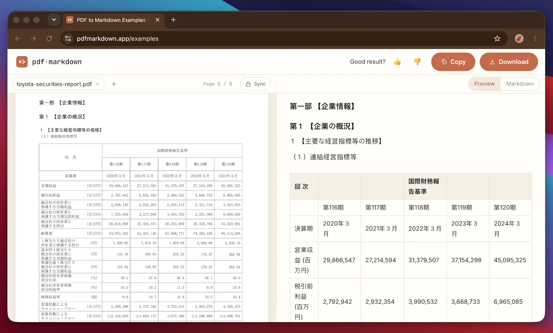Click preview heading 1【主要な経営指標等の推移】
Image resolution: width=553 pixels, height=333 pixels.
[x=337, y=141]
